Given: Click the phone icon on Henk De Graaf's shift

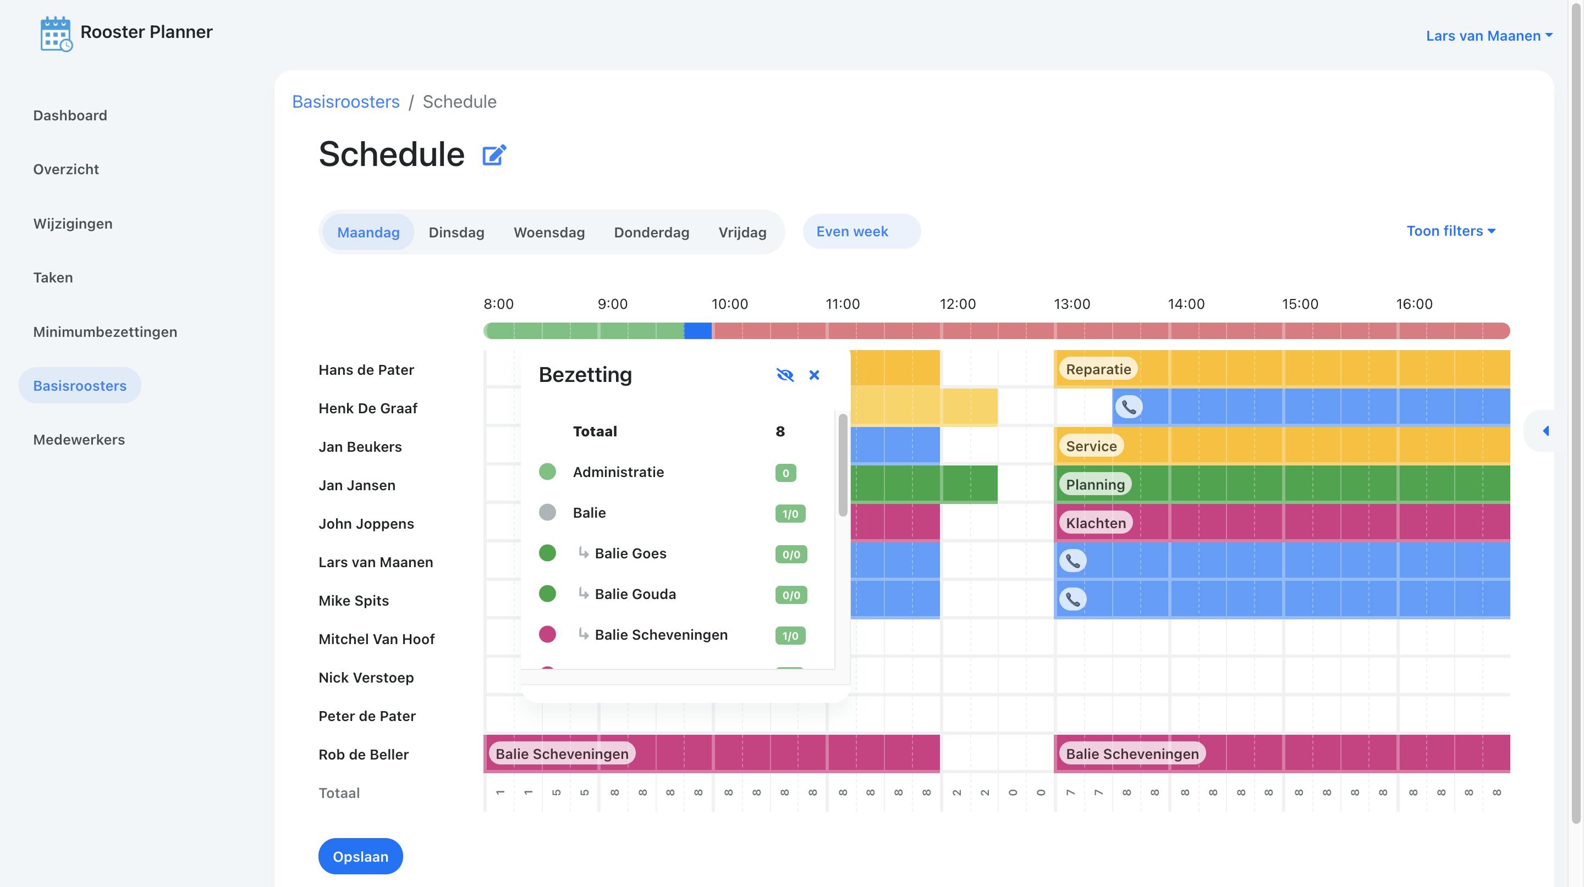Looking at the screenshot, I should click(1129, 406).
